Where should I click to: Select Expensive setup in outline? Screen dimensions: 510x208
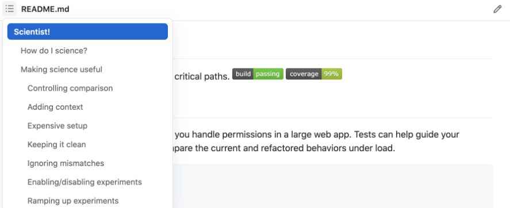coord(57,126)
